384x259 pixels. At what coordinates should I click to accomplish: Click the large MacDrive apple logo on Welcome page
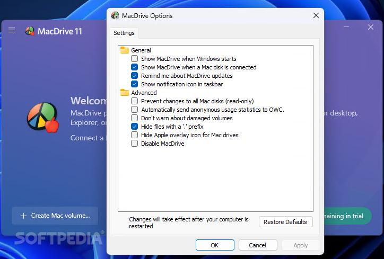click(x=43, y=118)
